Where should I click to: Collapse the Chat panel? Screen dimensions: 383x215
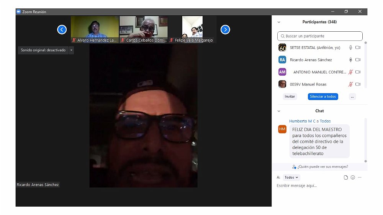(x=279, y=111)
